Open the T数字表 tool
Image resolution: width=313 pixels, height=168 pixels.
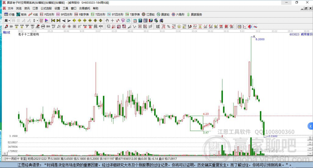pyautogui.click(x=133, y=14)
